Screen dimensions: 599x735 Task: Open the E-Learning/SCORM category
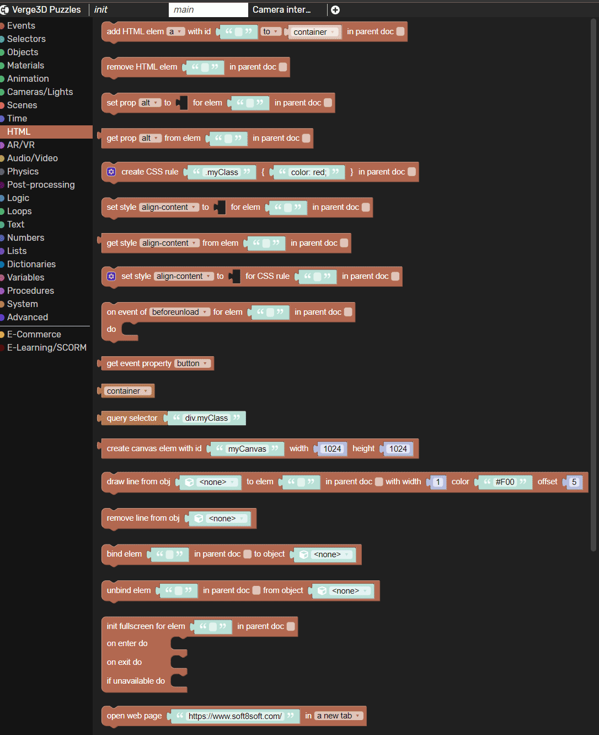point(47,347)
